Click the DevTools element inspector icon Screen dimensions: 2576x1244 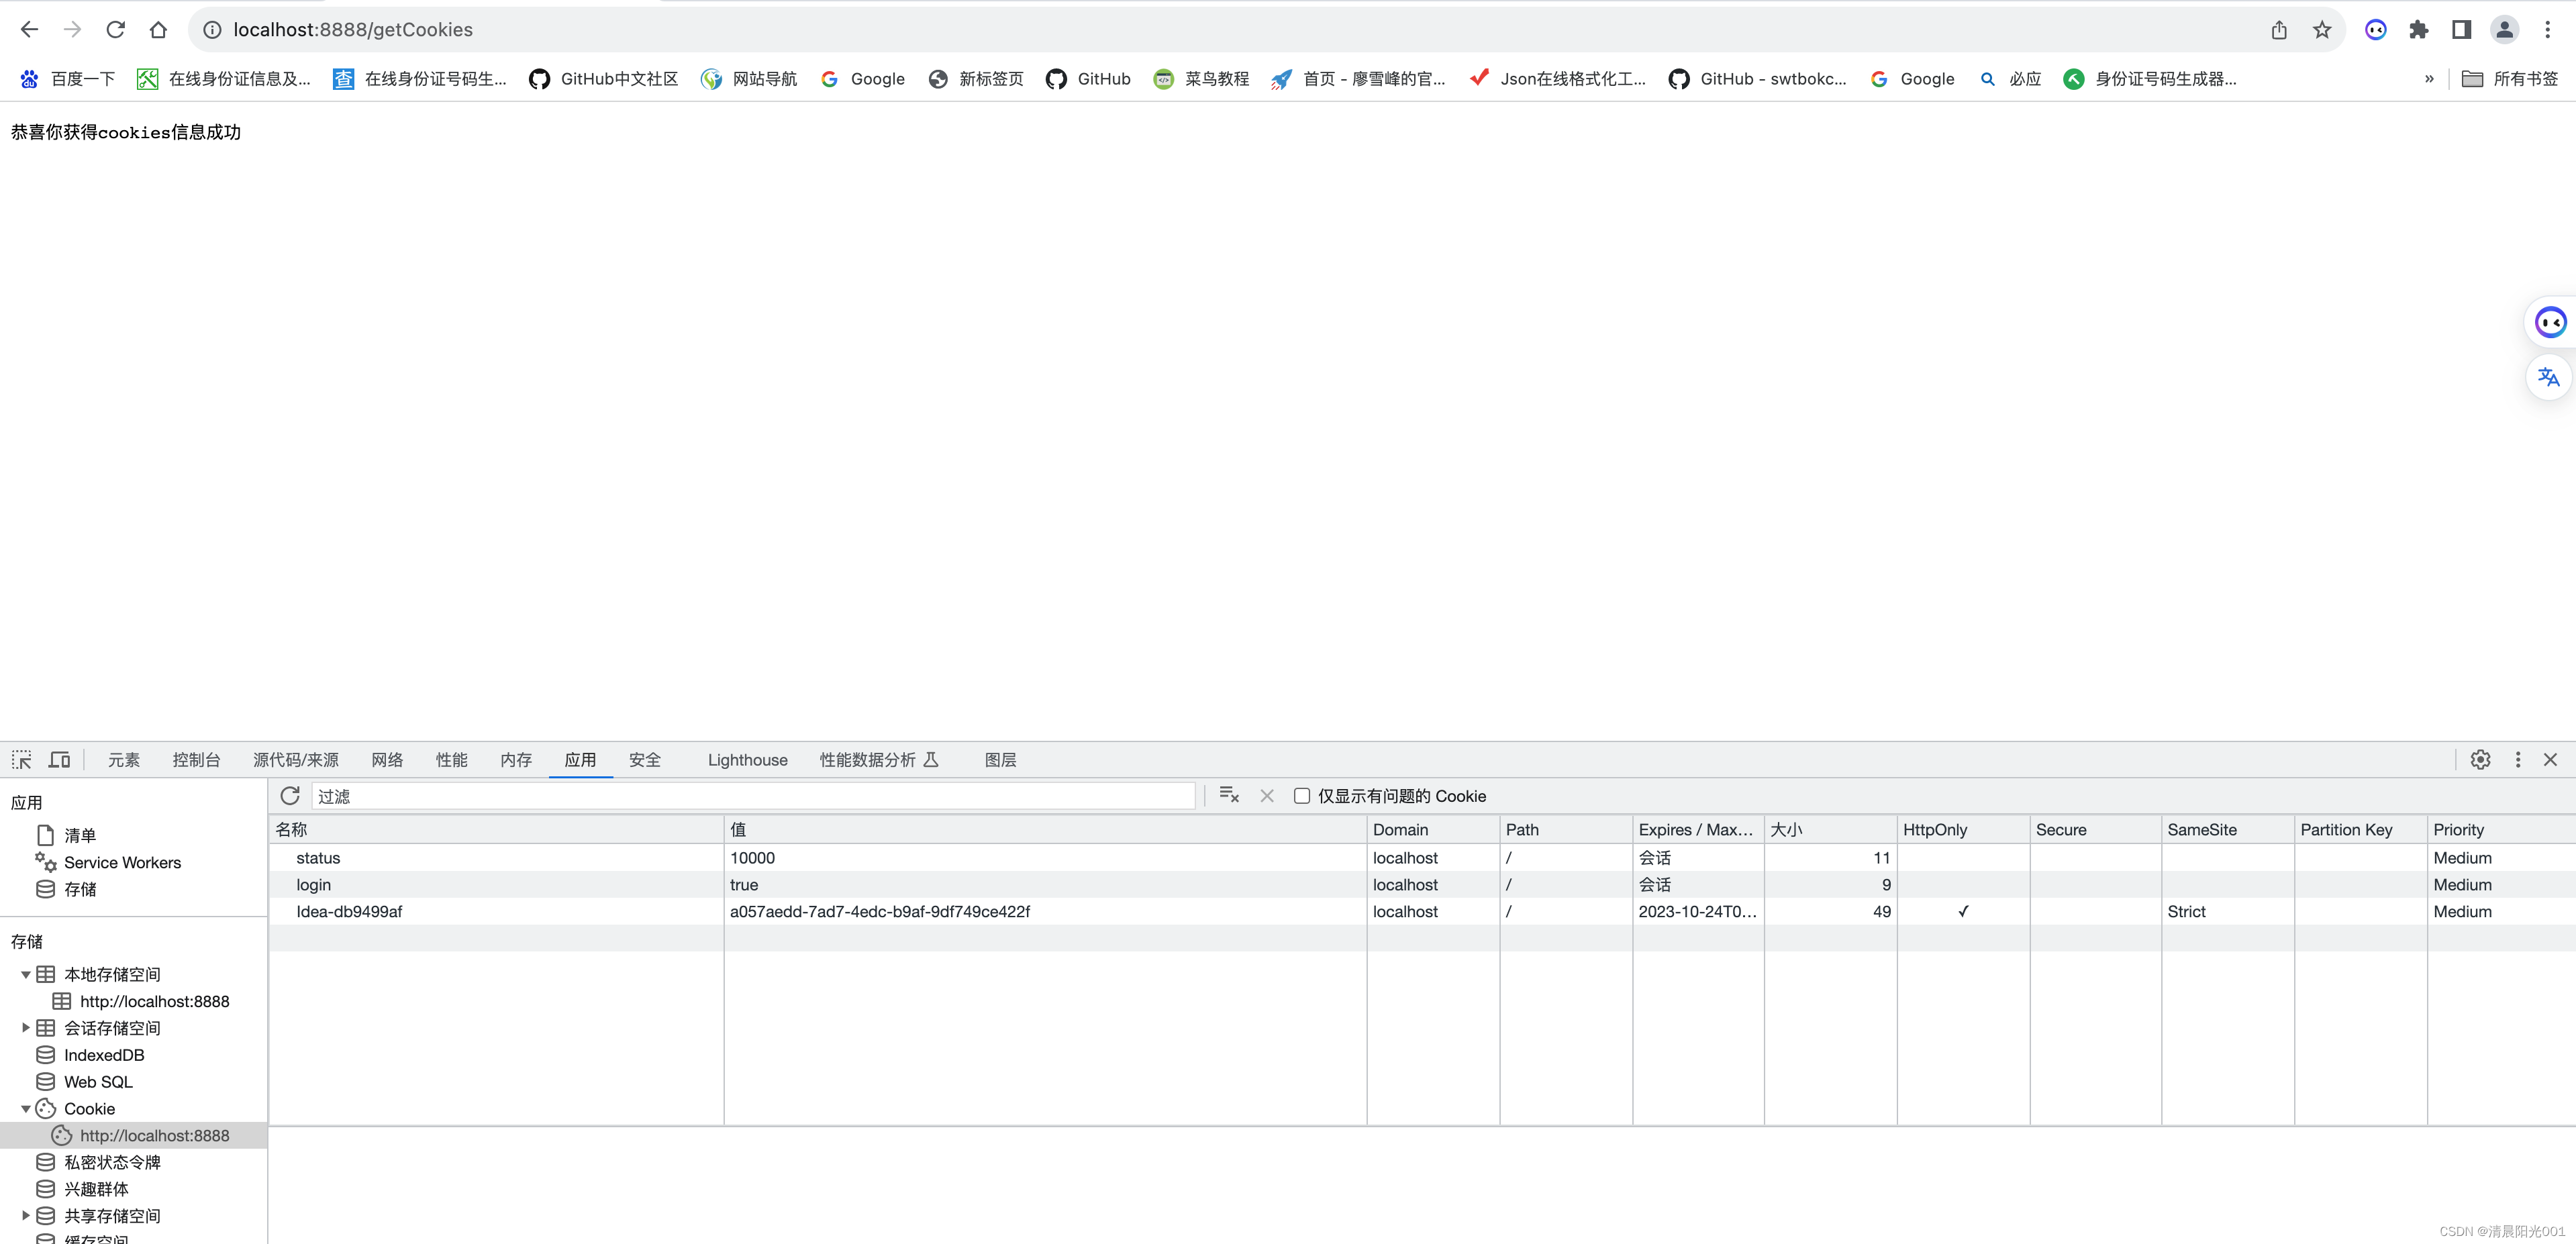(x=22, y=759)
